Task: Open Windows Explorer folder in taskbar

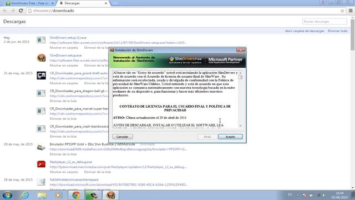Action: [x=42, y=195]
